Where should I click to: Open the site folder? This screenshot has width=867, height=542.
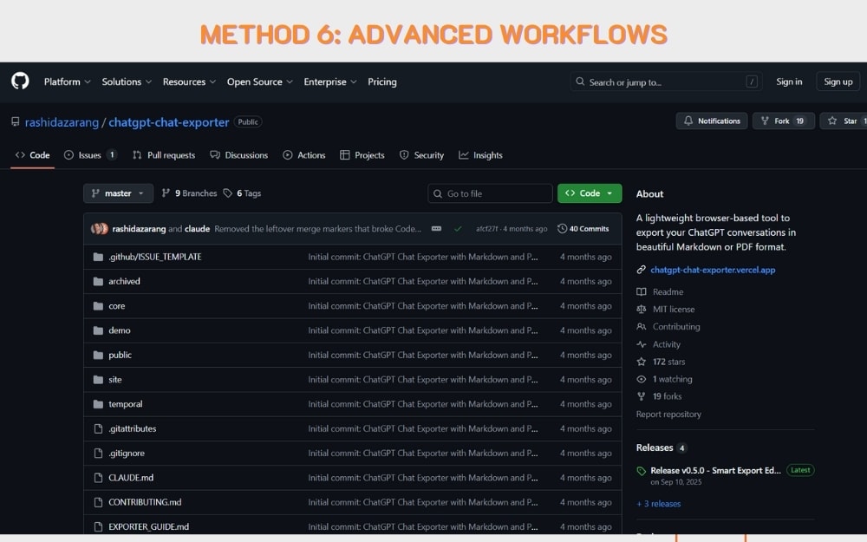coord(115,380)
